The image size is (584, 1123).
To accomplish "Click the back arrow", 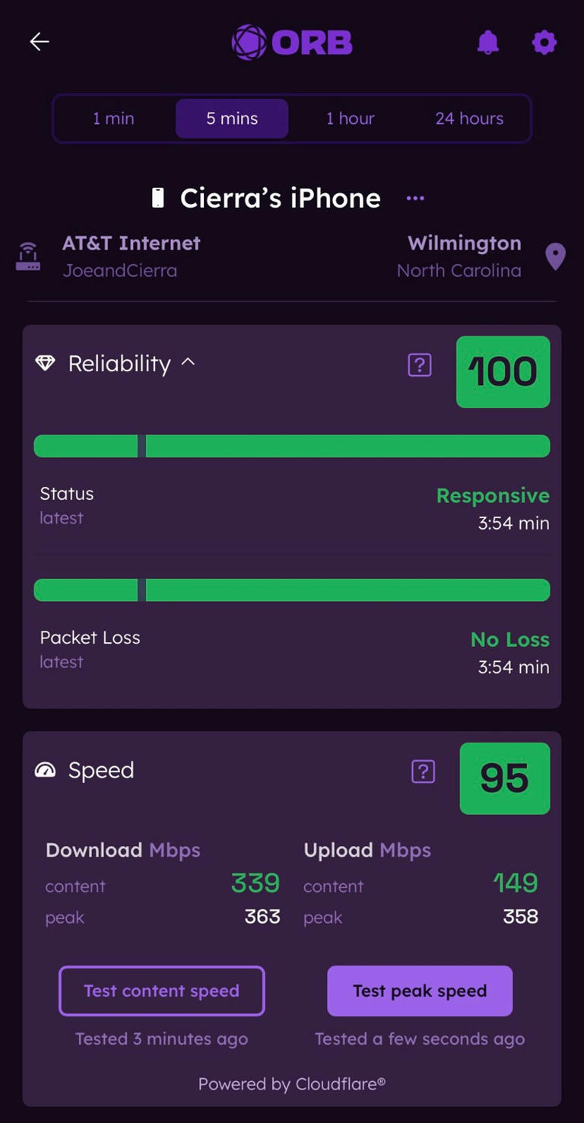I will point(39,42).
